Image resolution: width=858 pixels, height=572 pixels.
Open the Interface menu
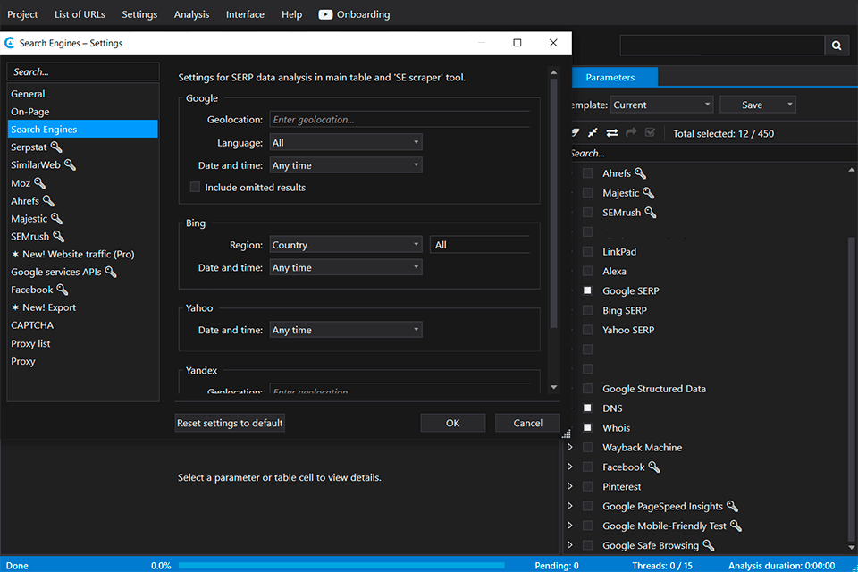click(x=245, y=14)
